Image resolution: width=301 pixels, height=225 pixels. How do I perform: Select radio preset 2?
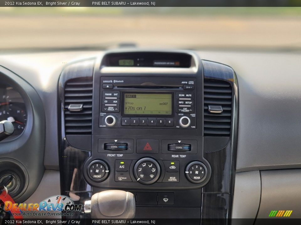pyautogui.click(x=135, y=122)
